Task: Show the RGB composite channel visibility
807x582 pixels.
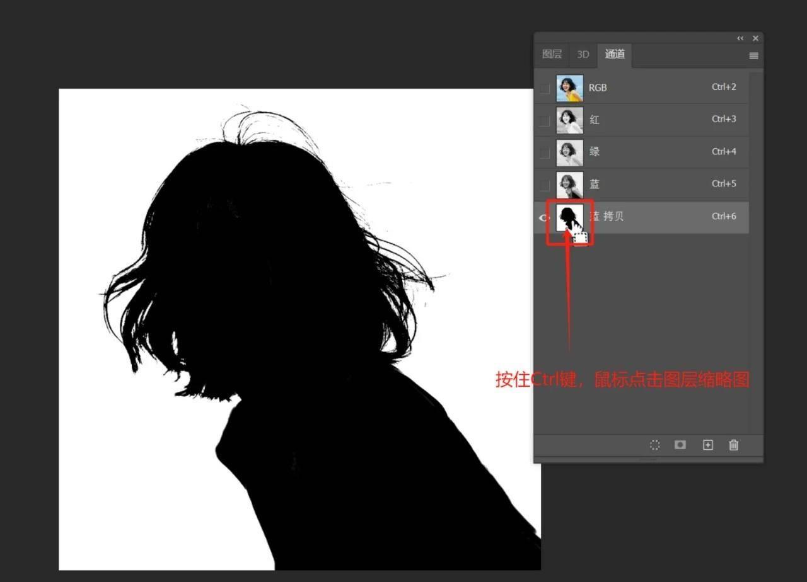Action: (544, 88)
